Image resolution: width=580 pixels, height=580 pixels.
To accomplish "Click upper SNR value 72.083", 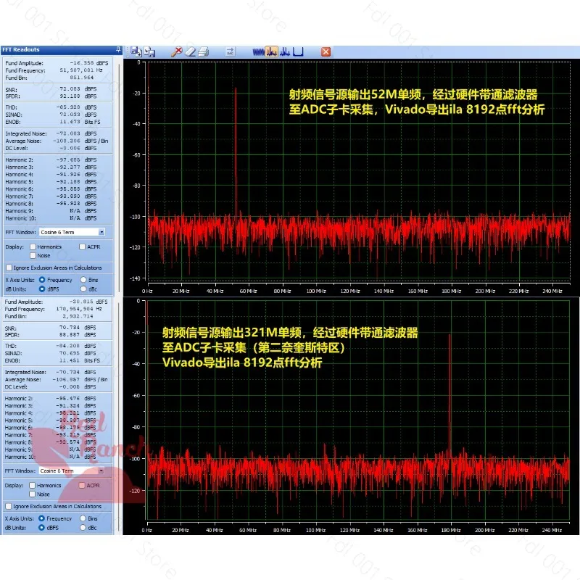I will [x=70, y=89].
